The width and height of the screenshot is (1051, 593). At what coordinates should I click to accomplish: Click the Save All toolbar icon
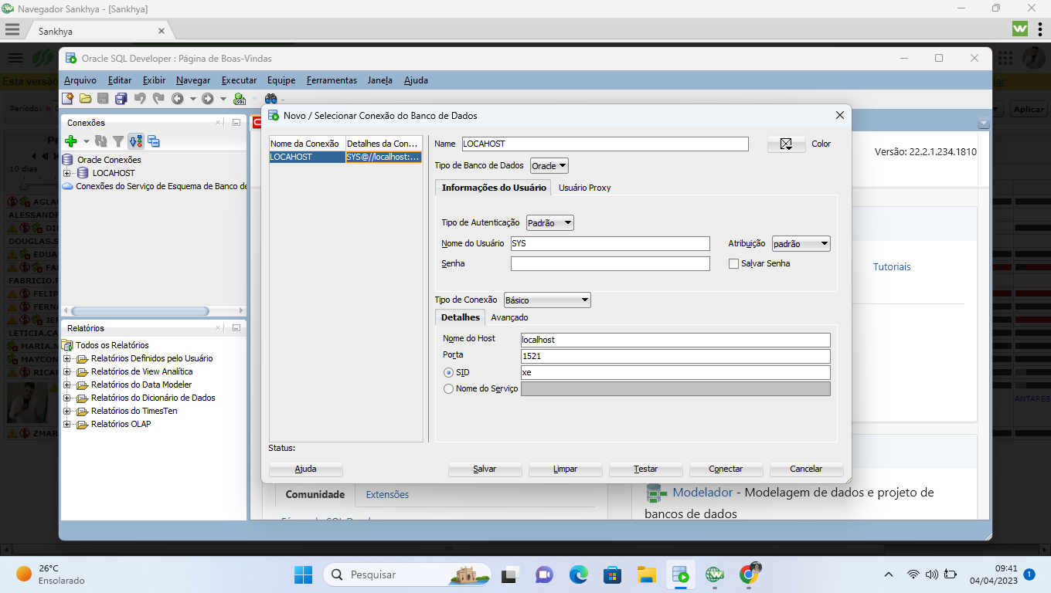pyautogui.click(x=121, y=98)
